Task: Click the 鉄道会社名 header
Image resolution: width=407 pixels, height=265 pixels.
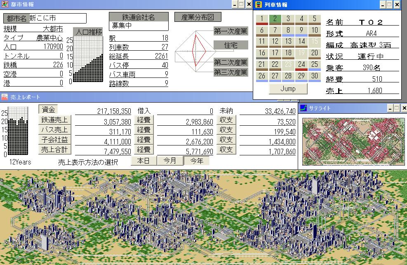Action: tap(139, 17)
